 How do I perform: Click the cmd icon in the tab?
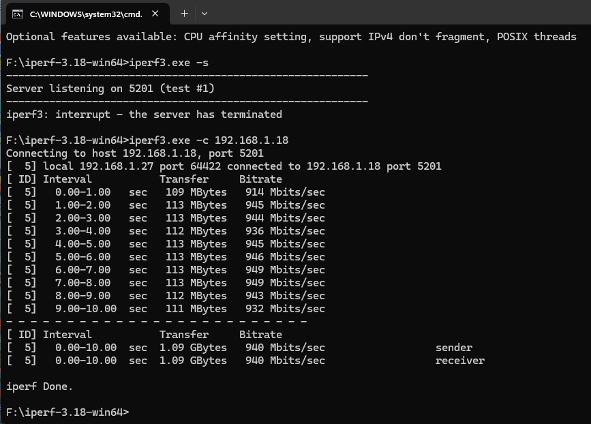(17, 14)
